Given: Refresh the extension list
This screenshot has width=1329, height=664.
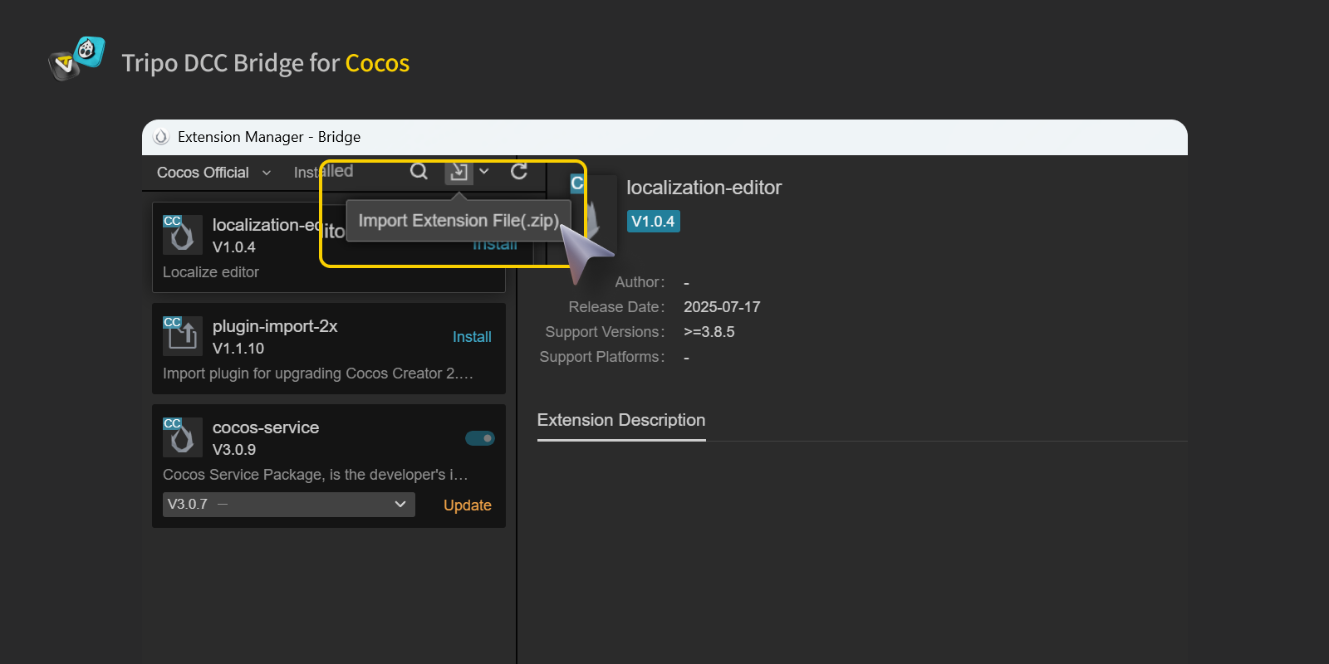Looking at the screenshot, I should 519,171.
